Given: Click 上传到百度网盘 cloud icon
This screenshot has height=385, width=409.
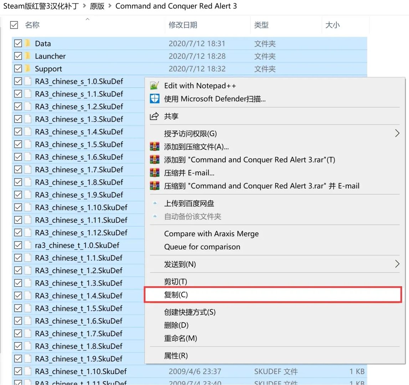Looking at the screenshot, I should (x=155, y=203).
